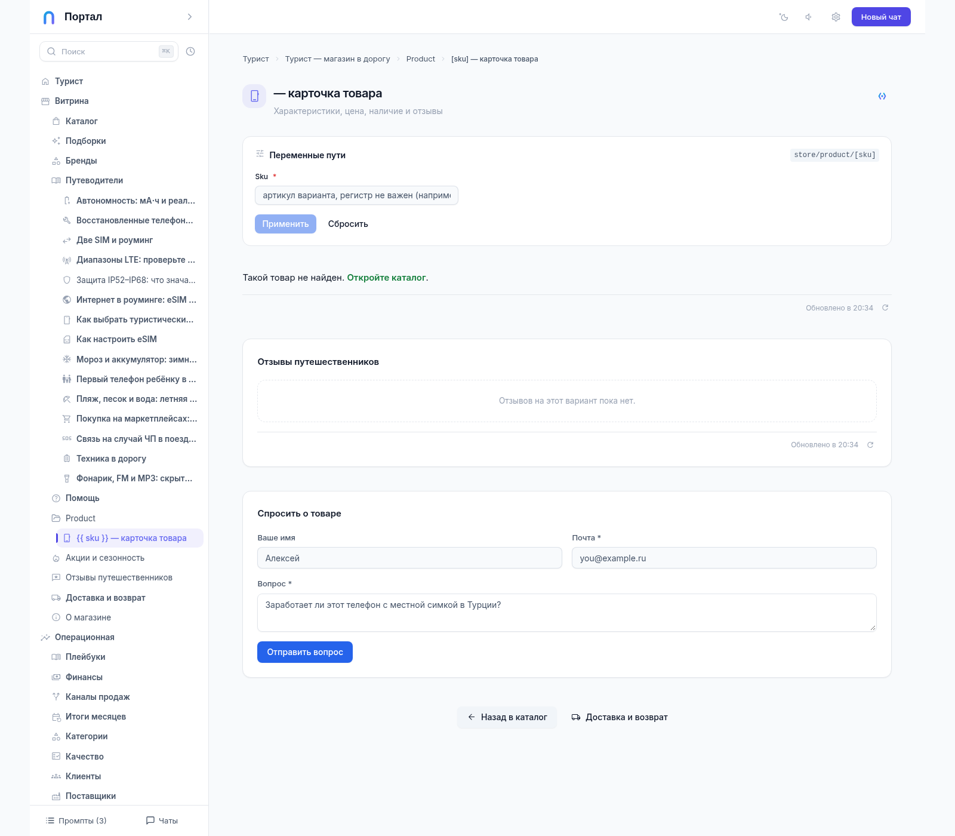Focus the Поиск search field
Image resolution: width=955 pixels, height=836 pixels.
(109, 51)
